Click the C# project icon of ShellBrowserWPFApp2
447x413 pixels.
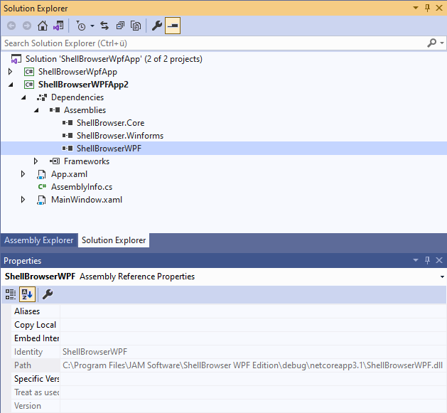[29, 85]
